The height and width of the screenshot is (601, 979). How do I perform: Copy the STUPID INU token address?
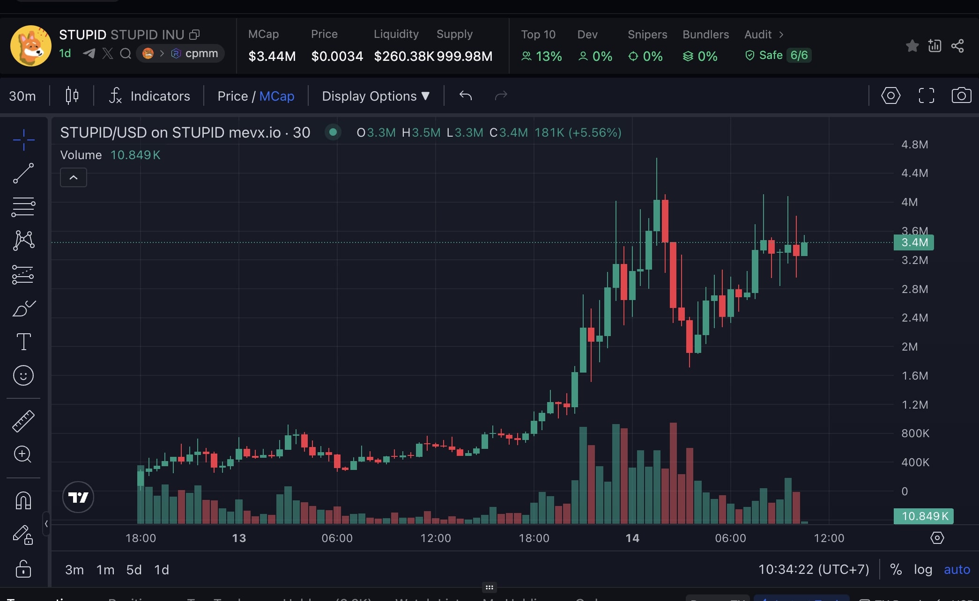[194, 35]
